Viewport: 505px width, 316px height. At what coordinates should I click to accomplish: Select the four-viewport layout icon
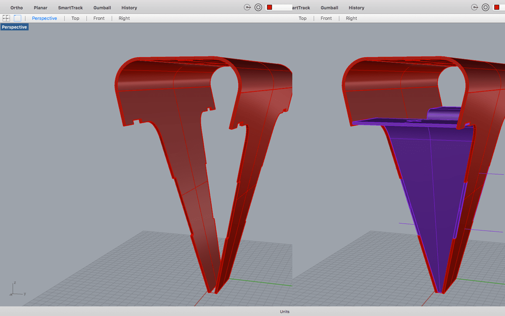pos(6,18)
